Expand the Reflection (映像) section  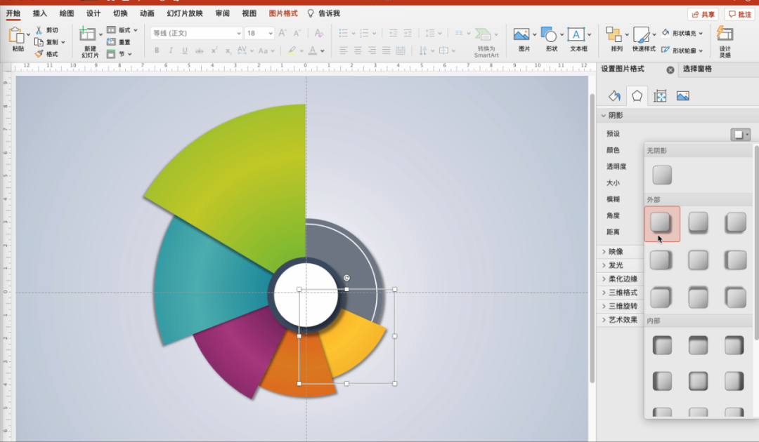604,252
